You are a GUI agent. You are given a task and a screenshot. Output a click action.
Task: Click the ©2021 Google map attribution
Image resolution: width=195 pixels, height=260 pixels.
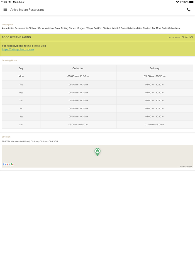click(186, 166)
